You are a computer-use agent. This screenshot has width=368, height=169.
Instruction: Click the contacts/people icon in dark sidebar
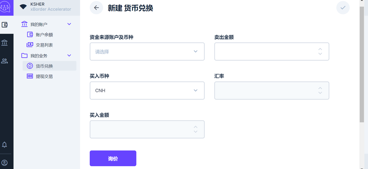point(7,61)
